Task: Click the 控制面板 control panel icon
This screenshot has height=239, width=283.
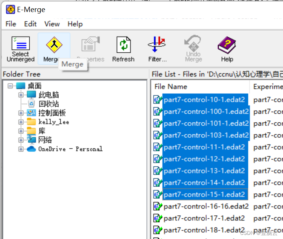Action: click(x=31, y=113)
